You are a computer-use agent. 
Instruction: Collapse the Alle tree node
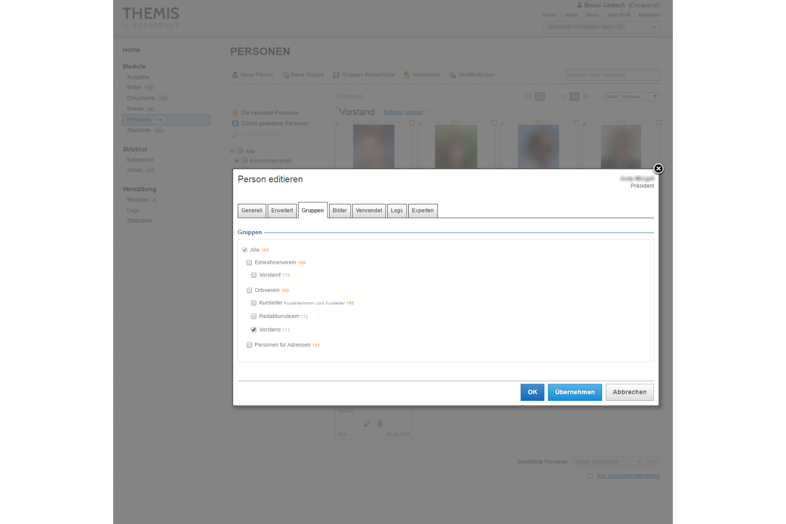coord(232,151)
